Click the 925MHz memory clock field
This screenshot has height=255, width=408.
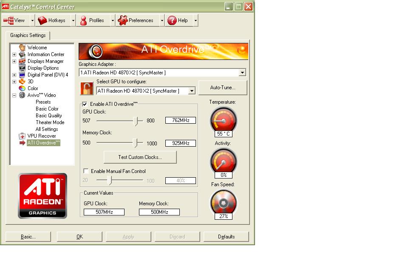181,143
